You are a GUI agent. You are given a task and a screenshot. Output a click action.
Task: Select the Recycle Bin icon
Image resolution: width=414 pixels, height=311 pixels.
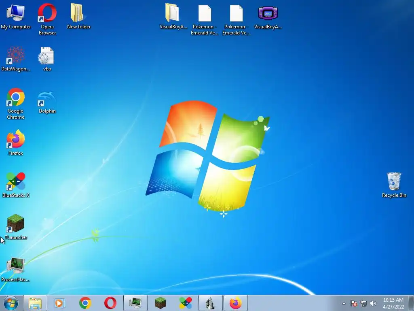394,185
